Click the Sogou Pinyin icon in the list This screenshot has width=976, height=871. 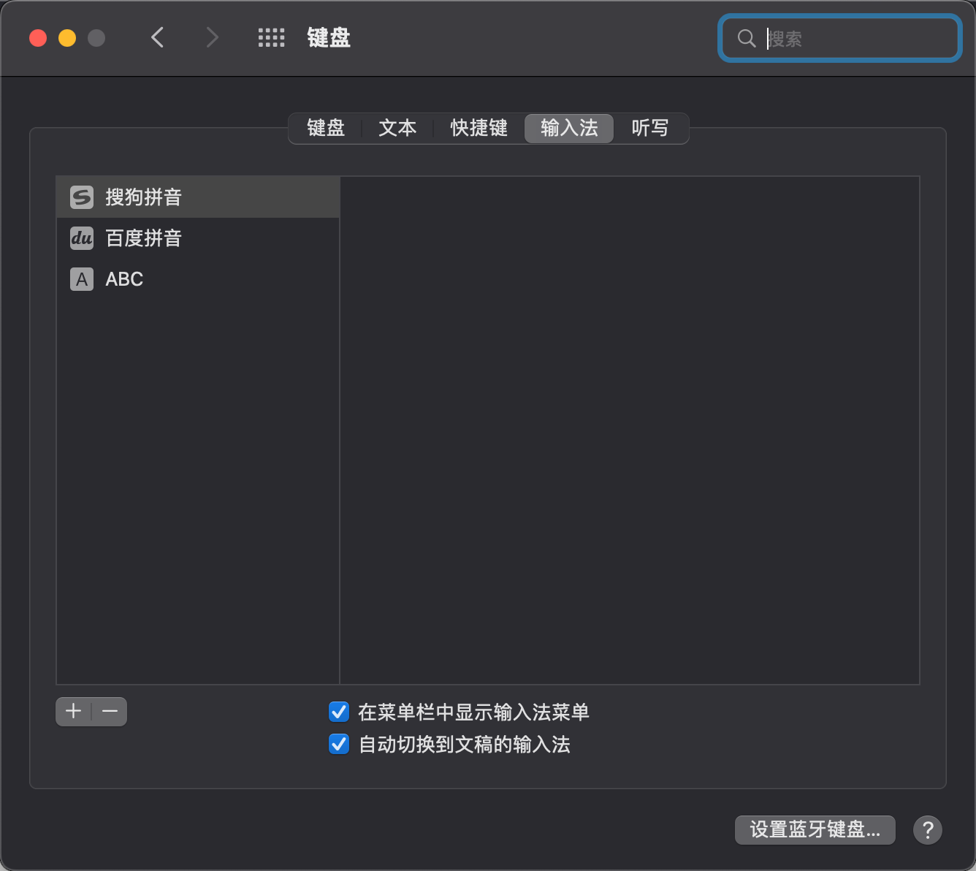pyautogui.click(x=82, y=197)
